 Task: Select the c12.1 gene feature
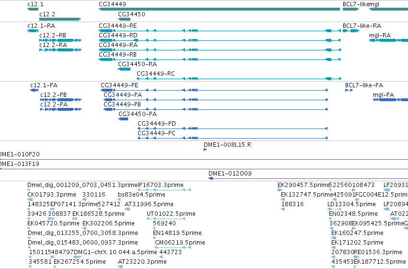point(33,9)
